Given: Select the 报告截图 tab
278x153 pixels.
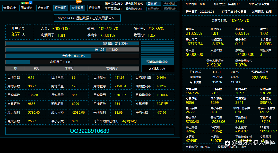Looking at the screenshot, I should [x=60, y=8].
